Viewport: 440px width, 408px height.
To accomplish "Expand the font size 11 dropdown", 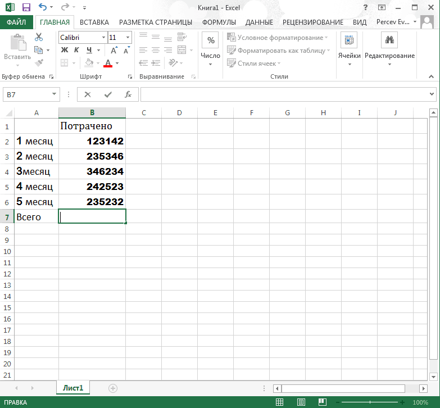I will [128, 38].
